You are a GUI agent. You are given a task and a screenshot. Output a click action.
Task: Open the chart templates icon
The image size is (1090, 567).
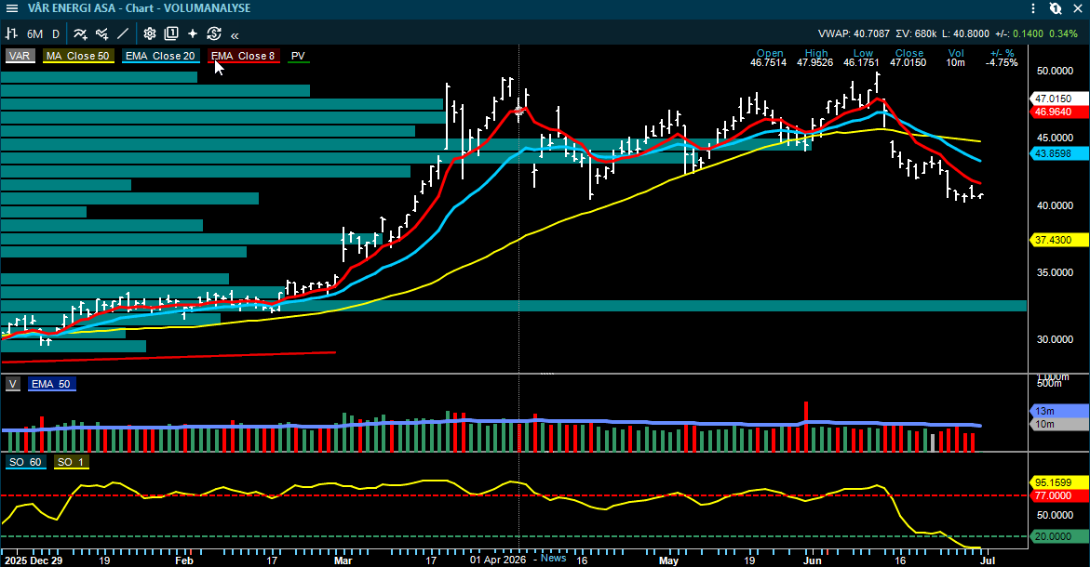coord(171,33)
